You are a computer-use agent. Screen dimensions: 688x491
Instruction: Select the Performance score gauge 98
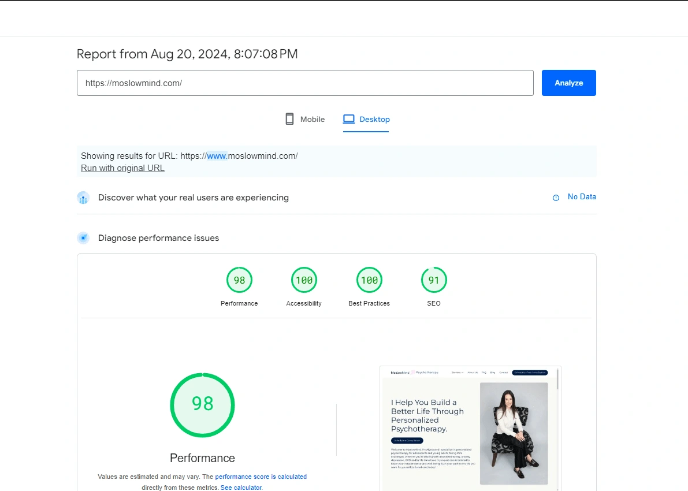coord(239,280)
